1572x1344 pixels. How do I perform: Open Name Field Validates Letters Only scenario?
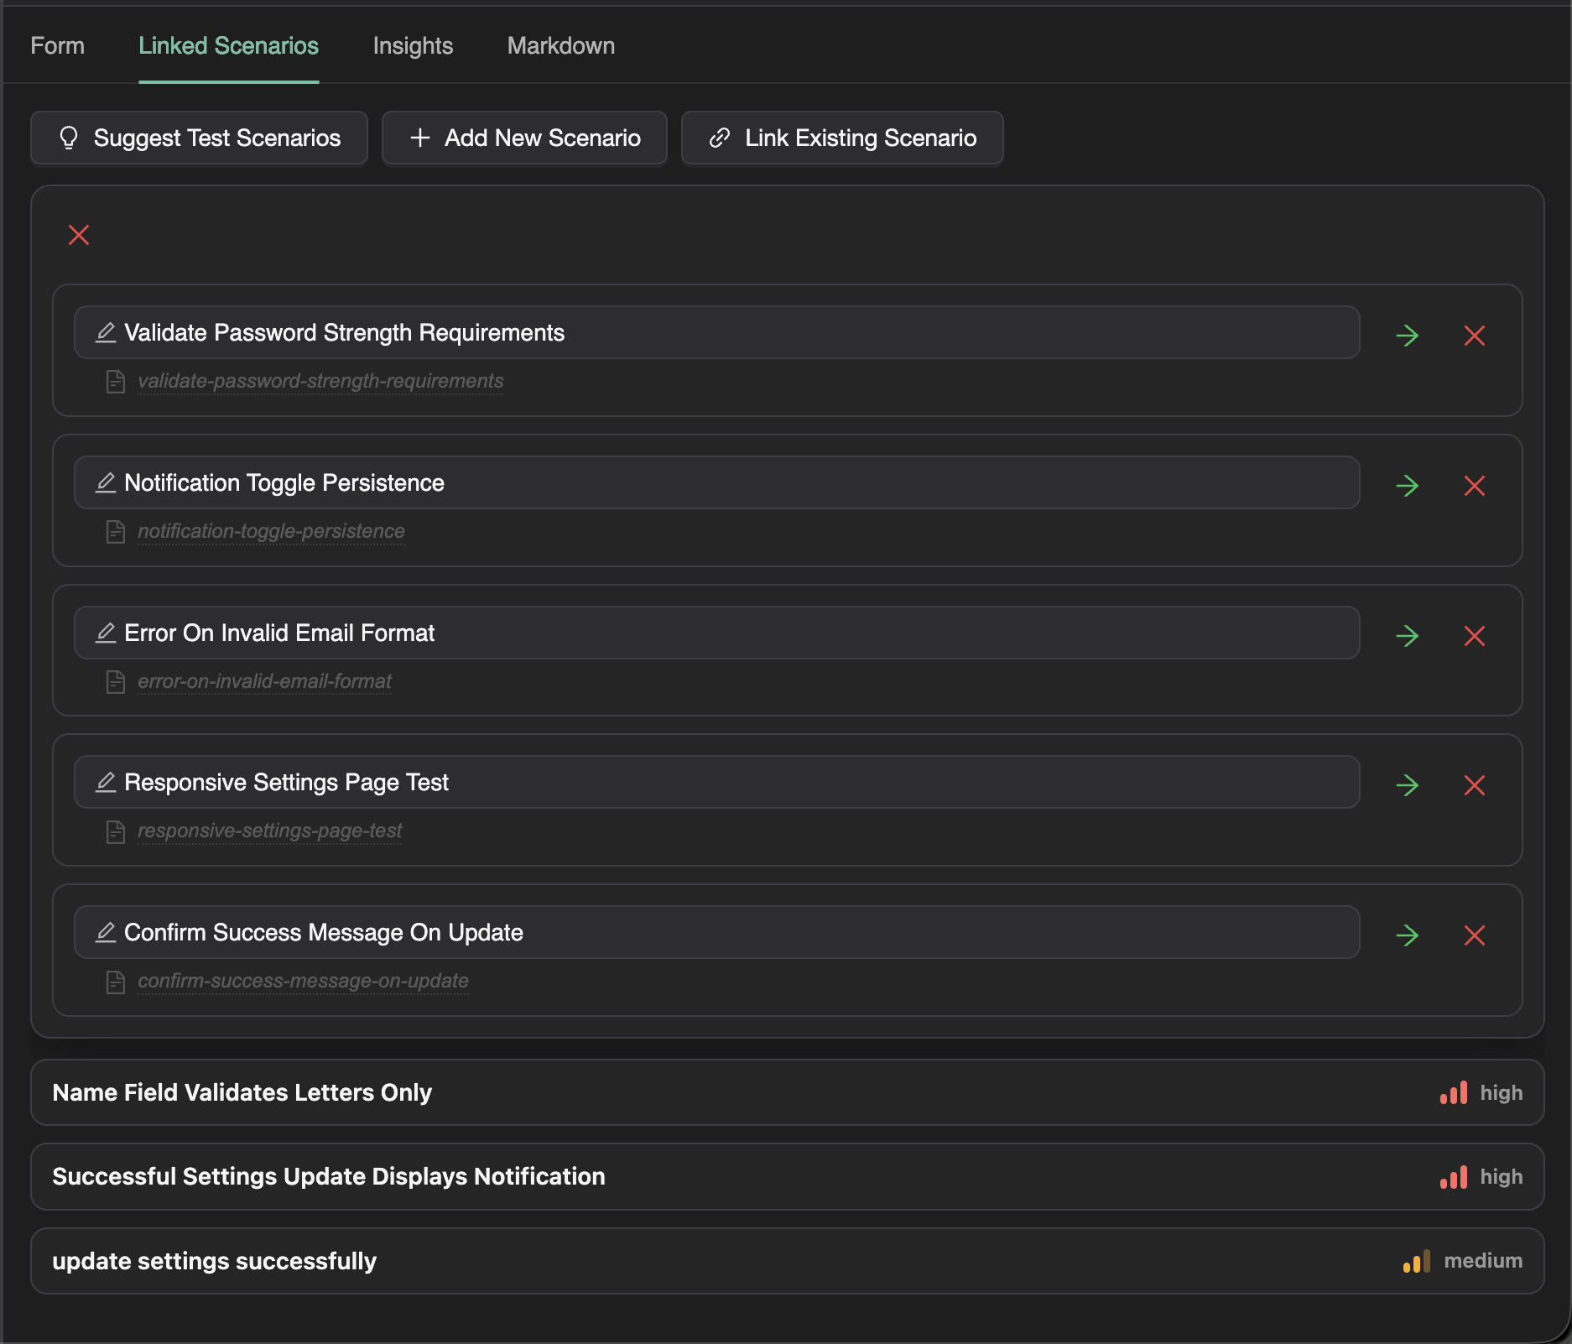coord(787,1092)
